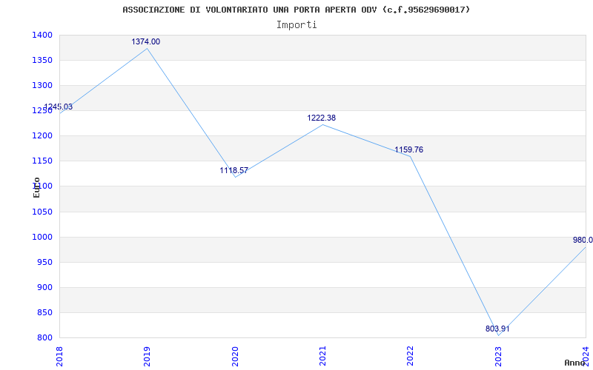Click the 1200 y-axis tick label
The height and width of the screenshot is (370, 593).
42,136
